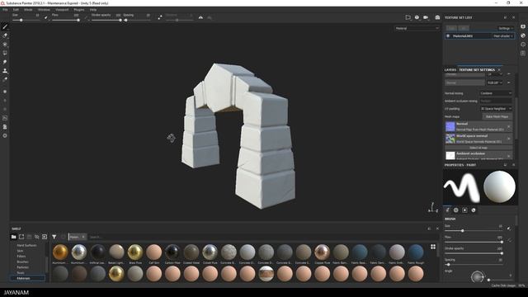
Task: Open the log document icon in left toolbar
Action: pos(5,126)
